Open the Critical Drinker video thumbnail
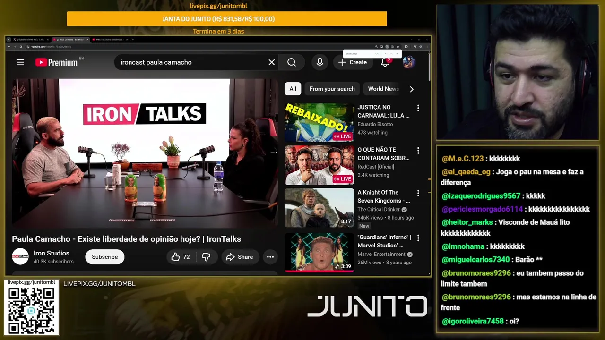605x340 pixels. [319, 208]
